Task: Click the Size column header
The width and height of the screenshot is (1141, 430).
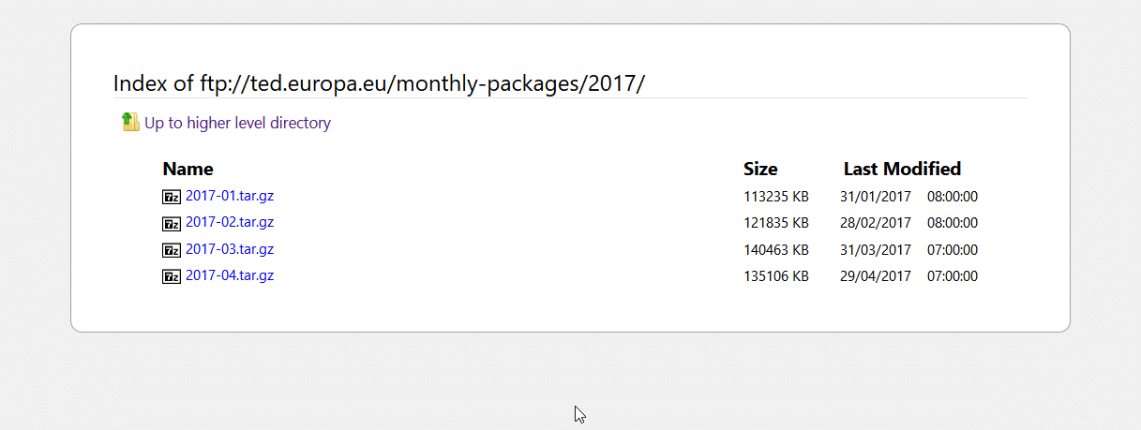Action: click(760, 170)
